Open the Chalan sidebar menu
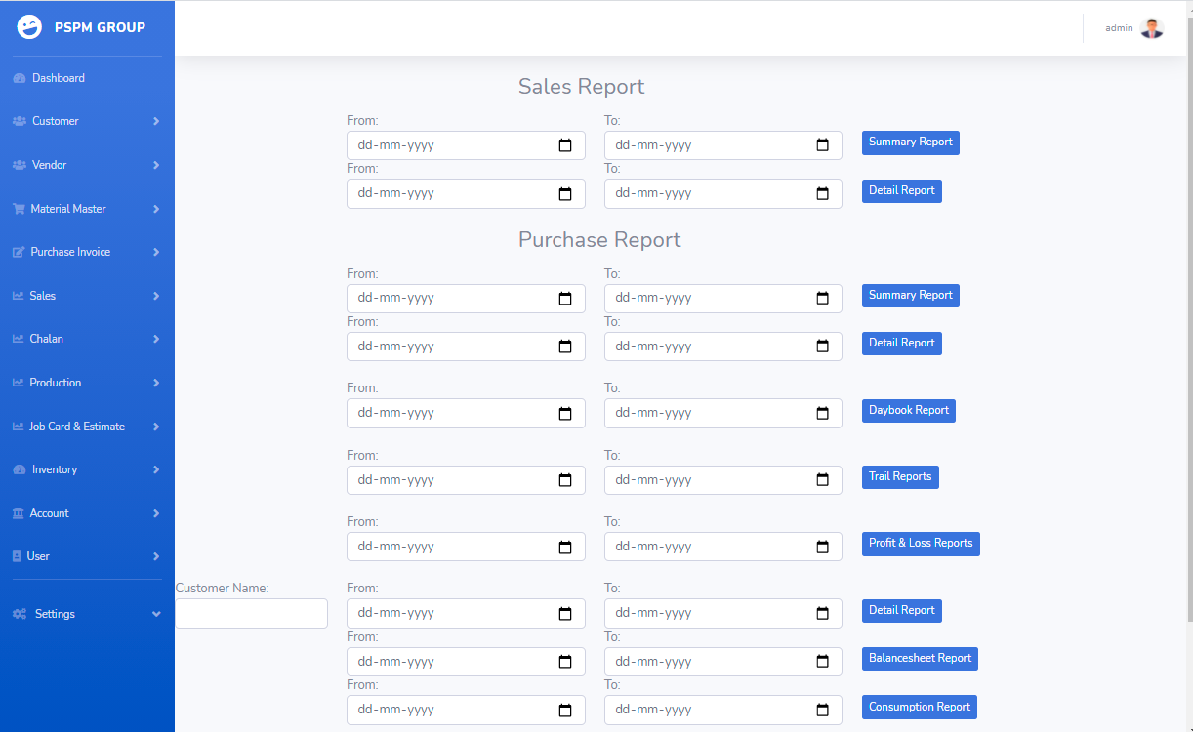The image size is (1193, 732). click(x=46, y=339)
